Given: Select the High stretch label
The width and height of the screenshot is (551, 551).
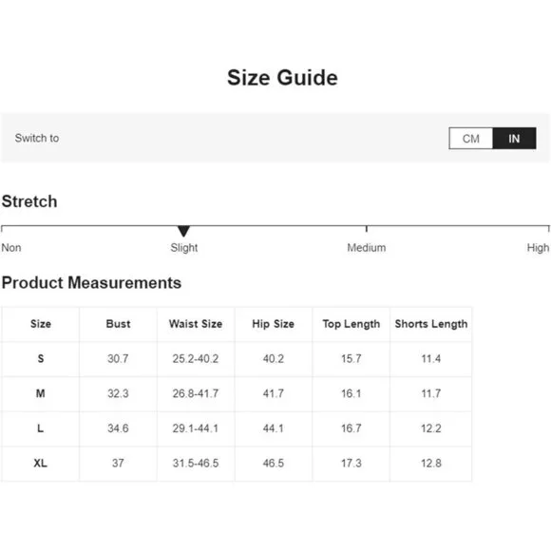Looking at the screenshot, I should tap(538, 248).
